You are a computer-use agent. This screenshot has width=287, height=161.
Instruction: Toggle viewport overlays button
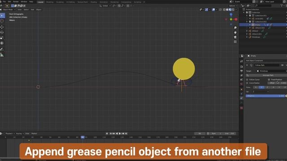click(x=213, y=10)
